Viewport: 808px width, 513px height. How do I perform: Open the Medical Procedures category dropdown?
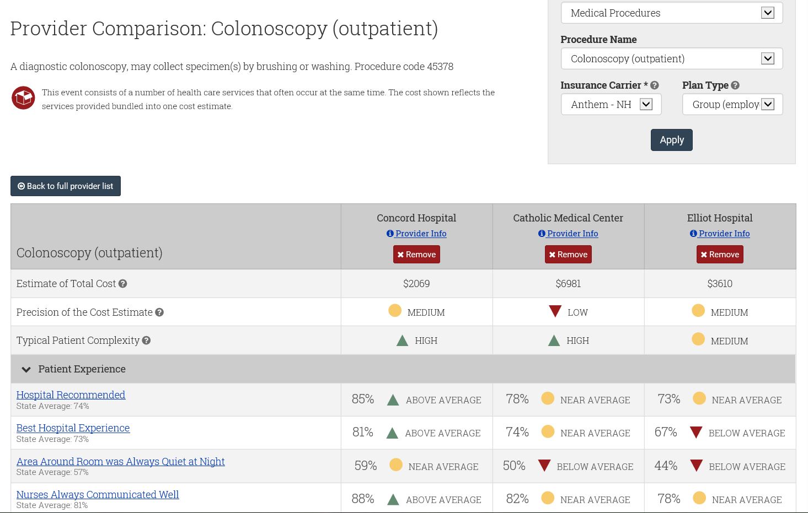point(671,13)
